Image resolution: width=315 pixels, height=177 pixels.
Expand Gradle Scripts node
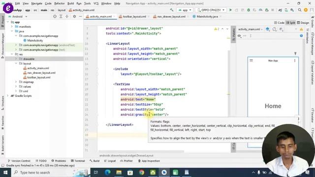tap(8, 96)
